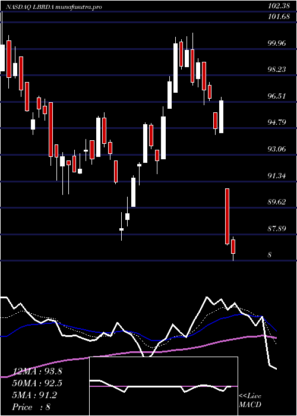
Task: Click the NASDAQ LBRDA munafasutra.pro chart title
Action: coord(54,7)
